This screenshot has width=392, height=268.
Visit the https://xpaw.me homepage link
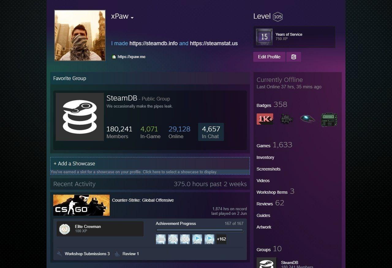(x=131, y=57)
